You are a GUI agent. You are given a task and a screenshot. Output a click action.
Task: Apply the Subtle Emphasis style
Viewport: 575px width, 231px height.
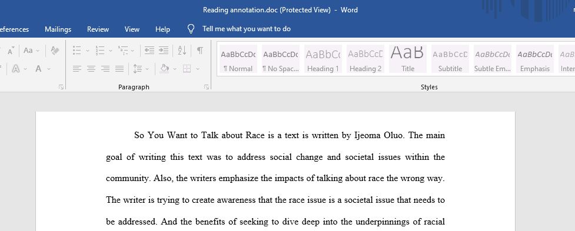[x=493, y=59]
